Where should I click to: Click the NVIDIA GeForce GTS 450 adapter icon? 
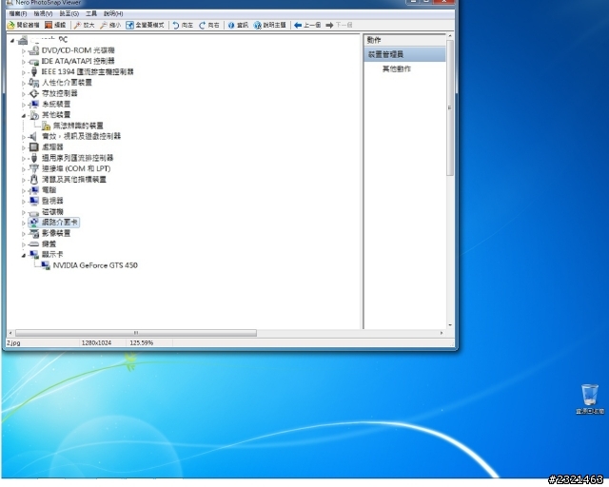click(46, 265)
